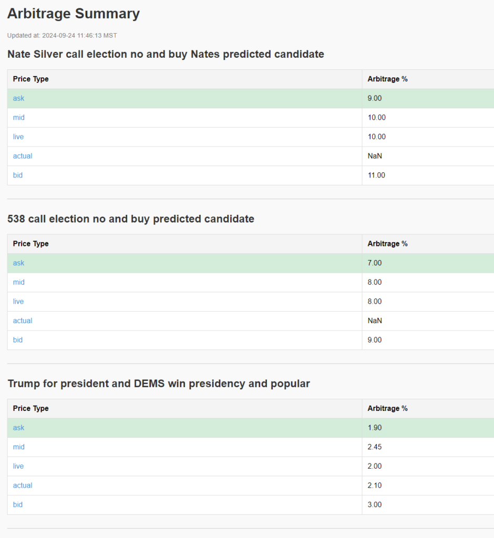
Task: Click the 'Arbitrage Summary' page heading
Action: 74,14
